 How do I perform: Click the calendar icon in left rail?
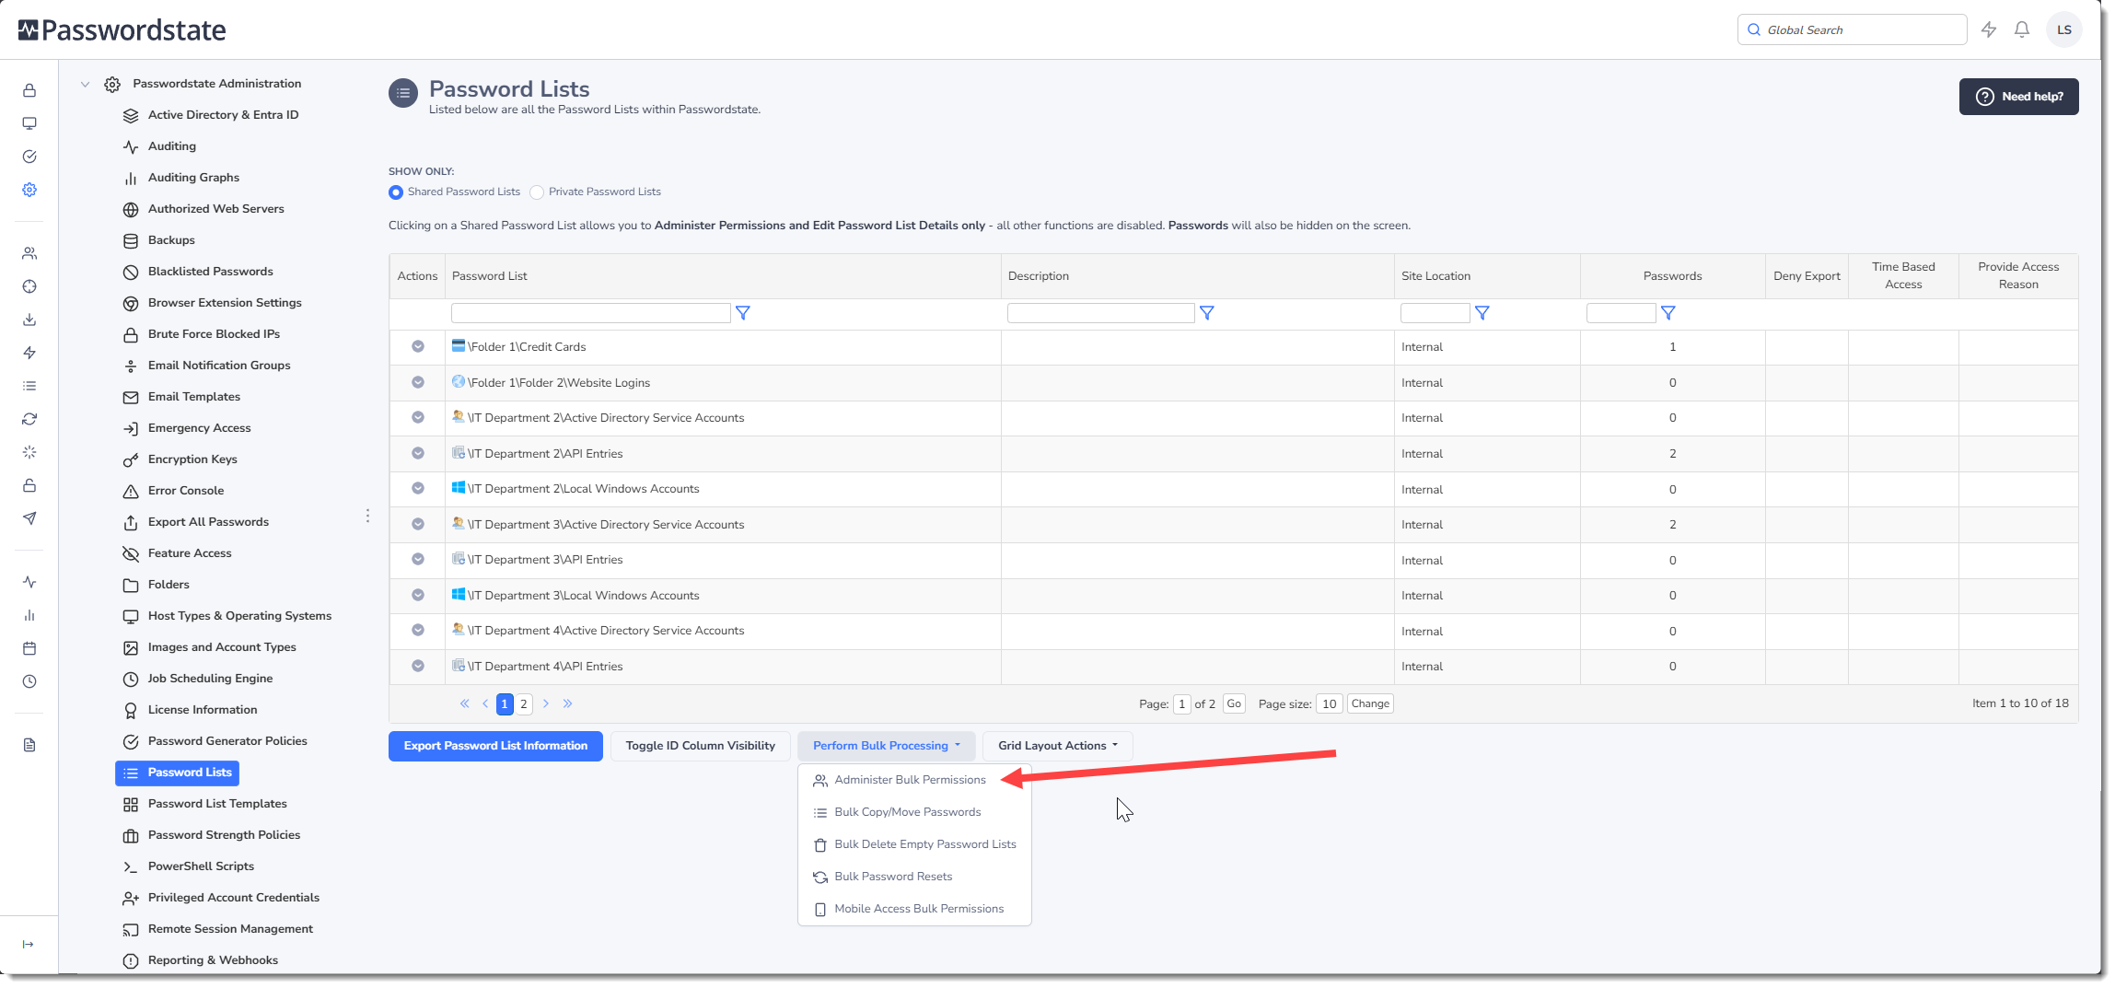[29, 648]
